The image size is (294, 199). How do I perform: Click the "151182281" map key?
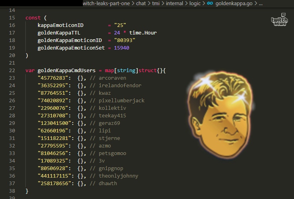pyautogui.click(x=54, y=138)
